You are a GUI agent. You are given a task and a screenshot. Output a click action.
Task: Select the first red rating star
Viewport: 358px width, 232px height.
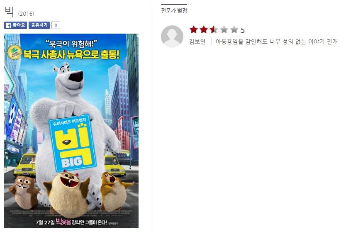pyautogui.click(x=194, y=30)
